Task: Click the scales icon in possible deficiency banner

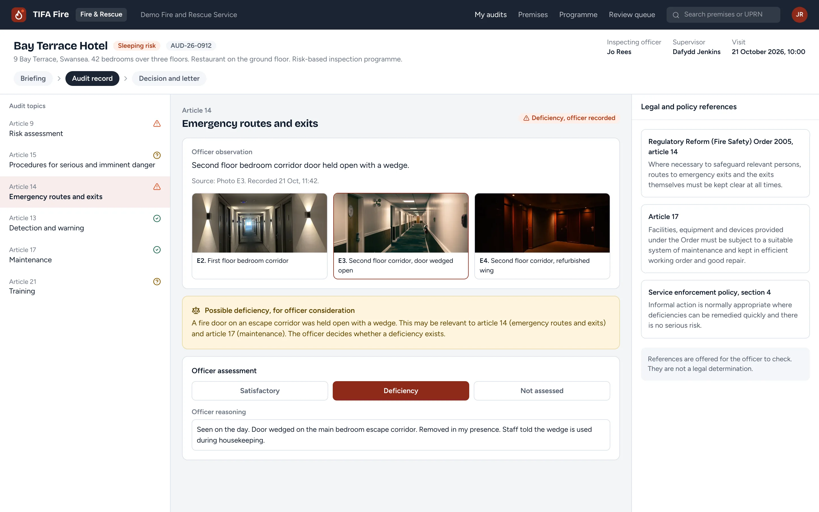Action: (196, 311)
